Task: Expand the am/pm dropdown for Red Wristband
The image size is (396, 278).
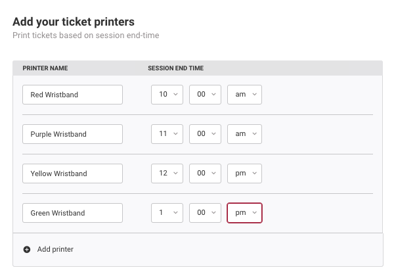Action: (x=244, y=95)
